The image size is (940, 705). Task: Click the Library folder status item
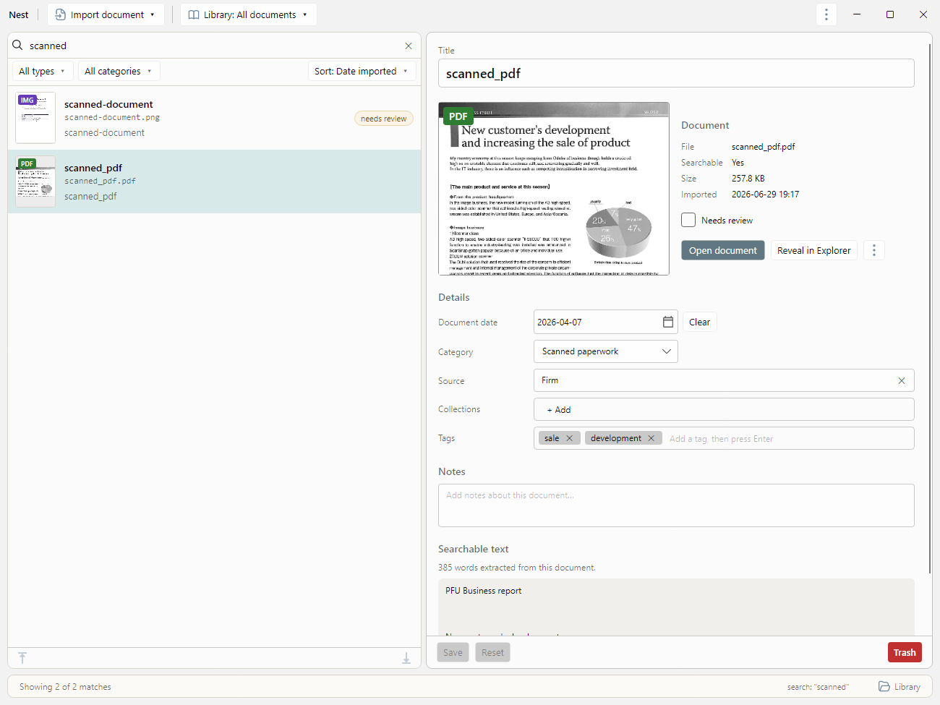(x=900, y=687)
